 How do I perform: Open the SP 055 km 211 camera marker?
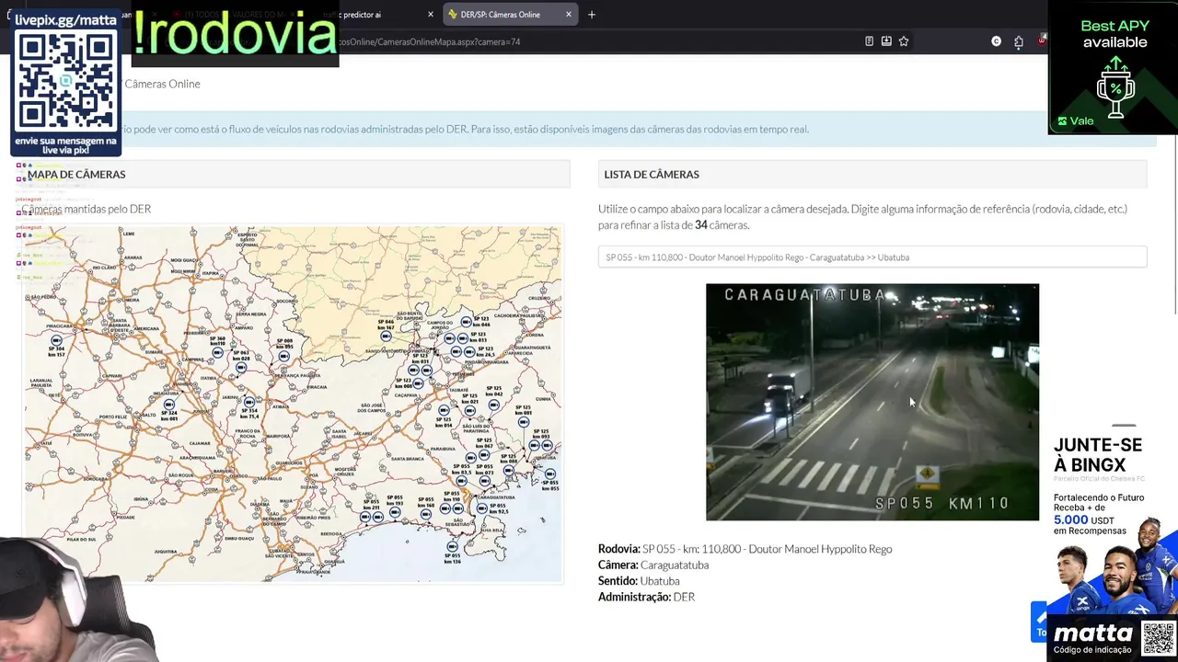[x=365, y=517]
